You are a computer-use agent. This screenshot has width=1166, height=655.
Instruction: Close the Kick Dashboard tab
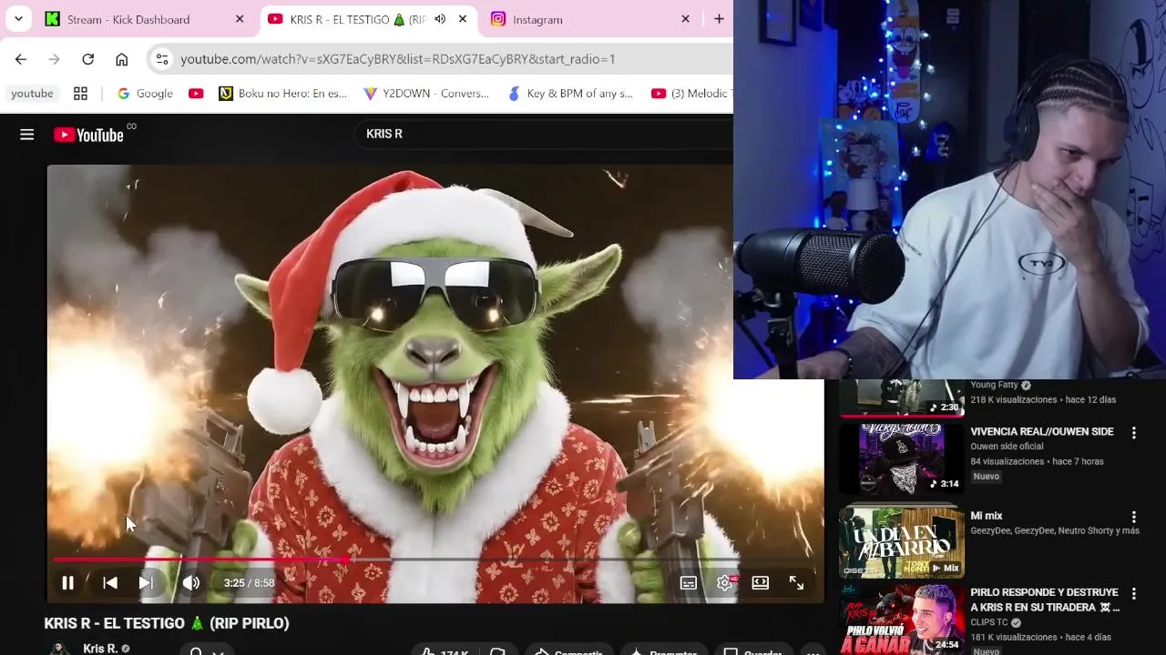pyautogui.click(x=240, y=19)
